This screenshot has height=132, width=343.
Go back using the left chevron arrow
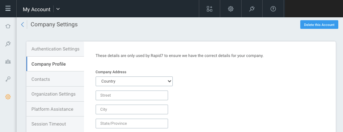click(x=22, y=25)
